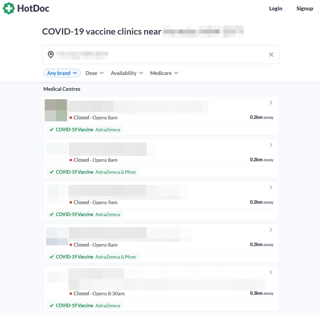The width and height of the screenshot is (320, 315).
Task: Expand the Dose filter dropdown
Action: click(94, 73)
